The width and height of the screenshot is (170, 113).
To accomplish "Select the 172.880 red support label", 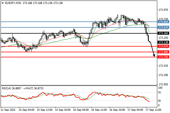I will click(163, 52).
